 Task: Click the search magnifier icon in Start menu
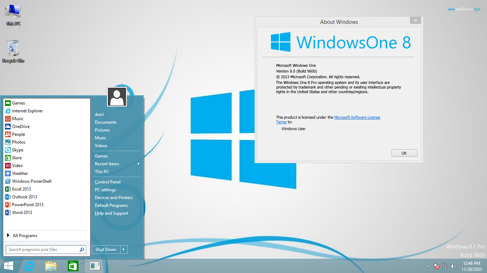[82, 250]
